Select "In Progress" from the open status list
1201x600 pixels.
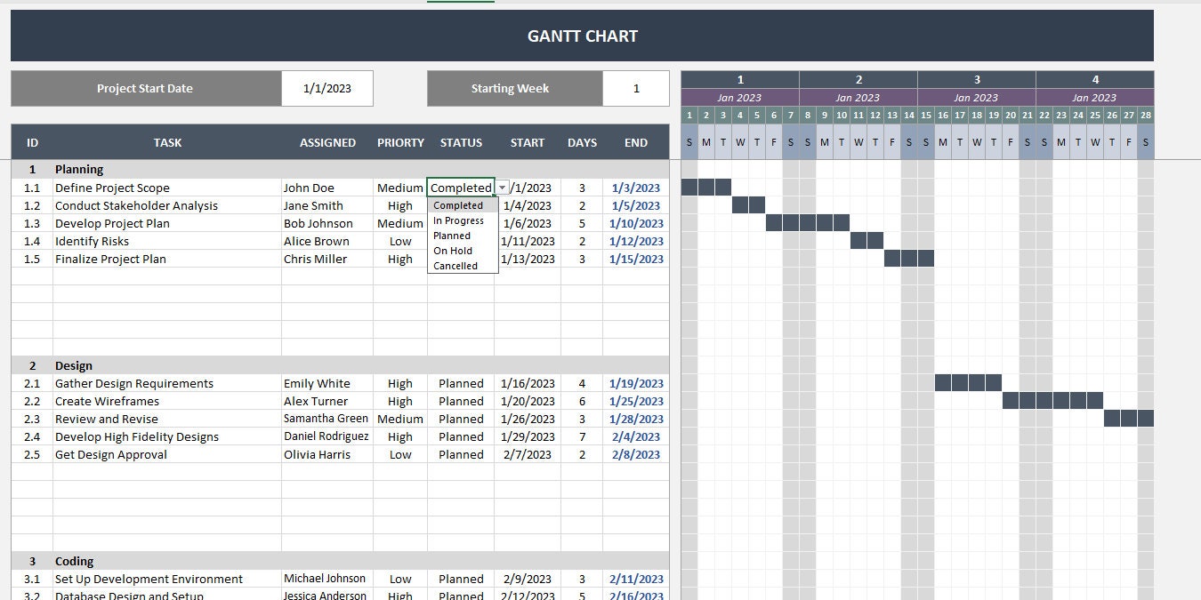coord(457,220)
